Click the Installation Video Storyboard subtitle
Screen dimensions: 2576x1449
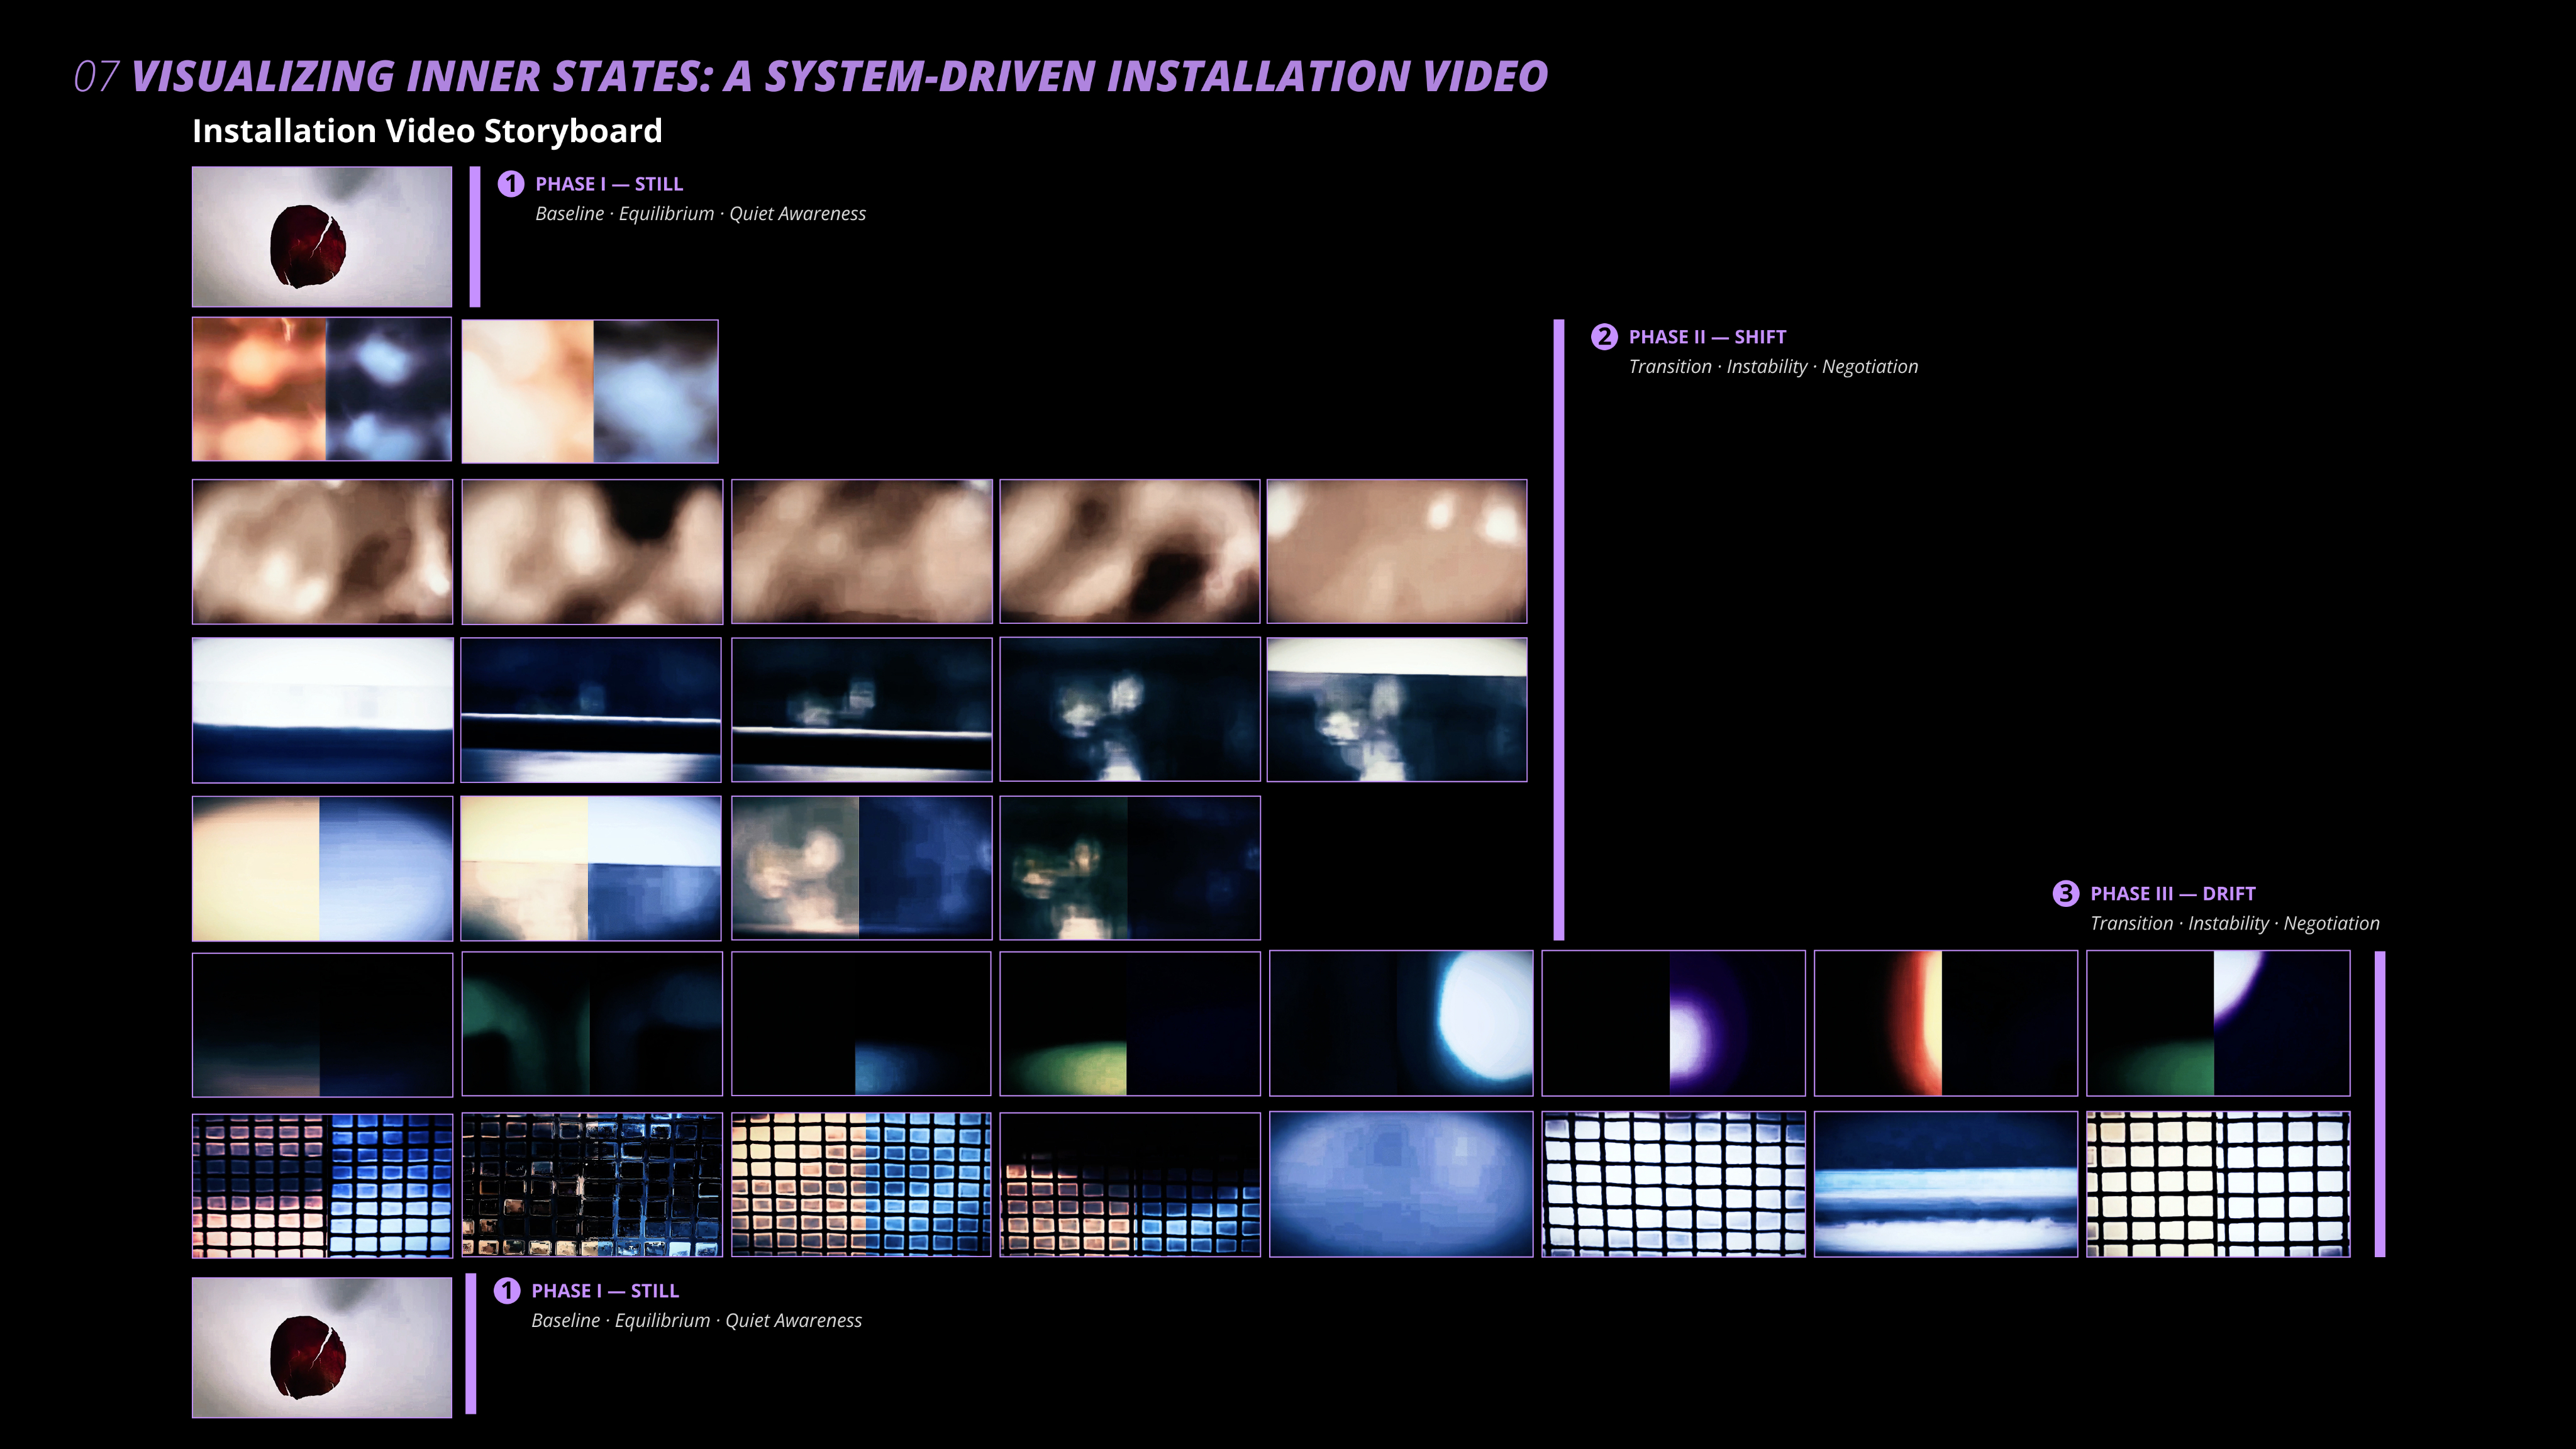pos(427,131)
